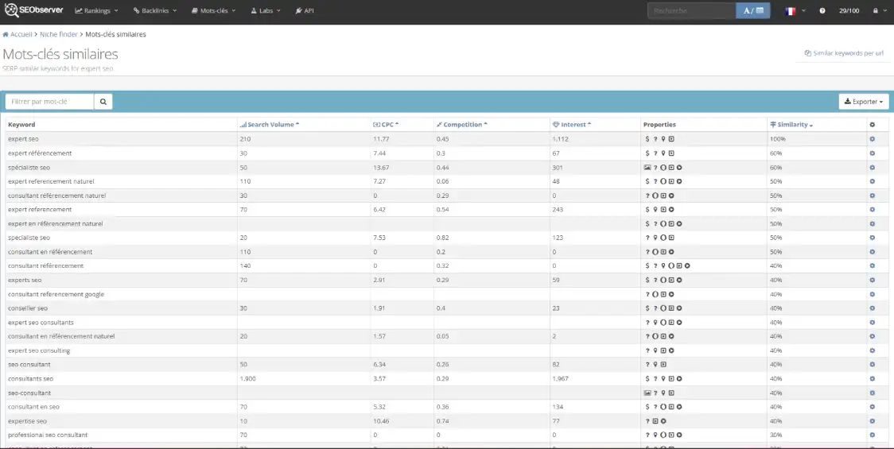Screen dimensions: 894x449
Task: Open the Rankings menu
Action: [x=96, y=11]
